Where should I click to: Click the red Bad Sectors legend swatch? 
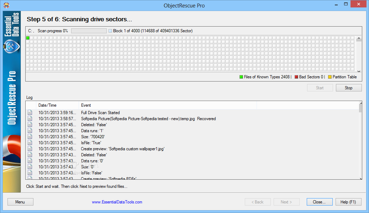click(296, 77)
